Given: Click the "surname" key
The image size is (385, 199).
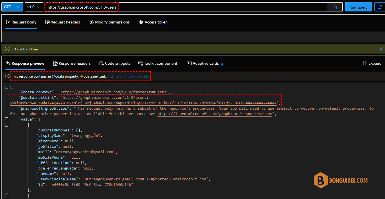Looking at the screenshot, I should tap(46, 174).
